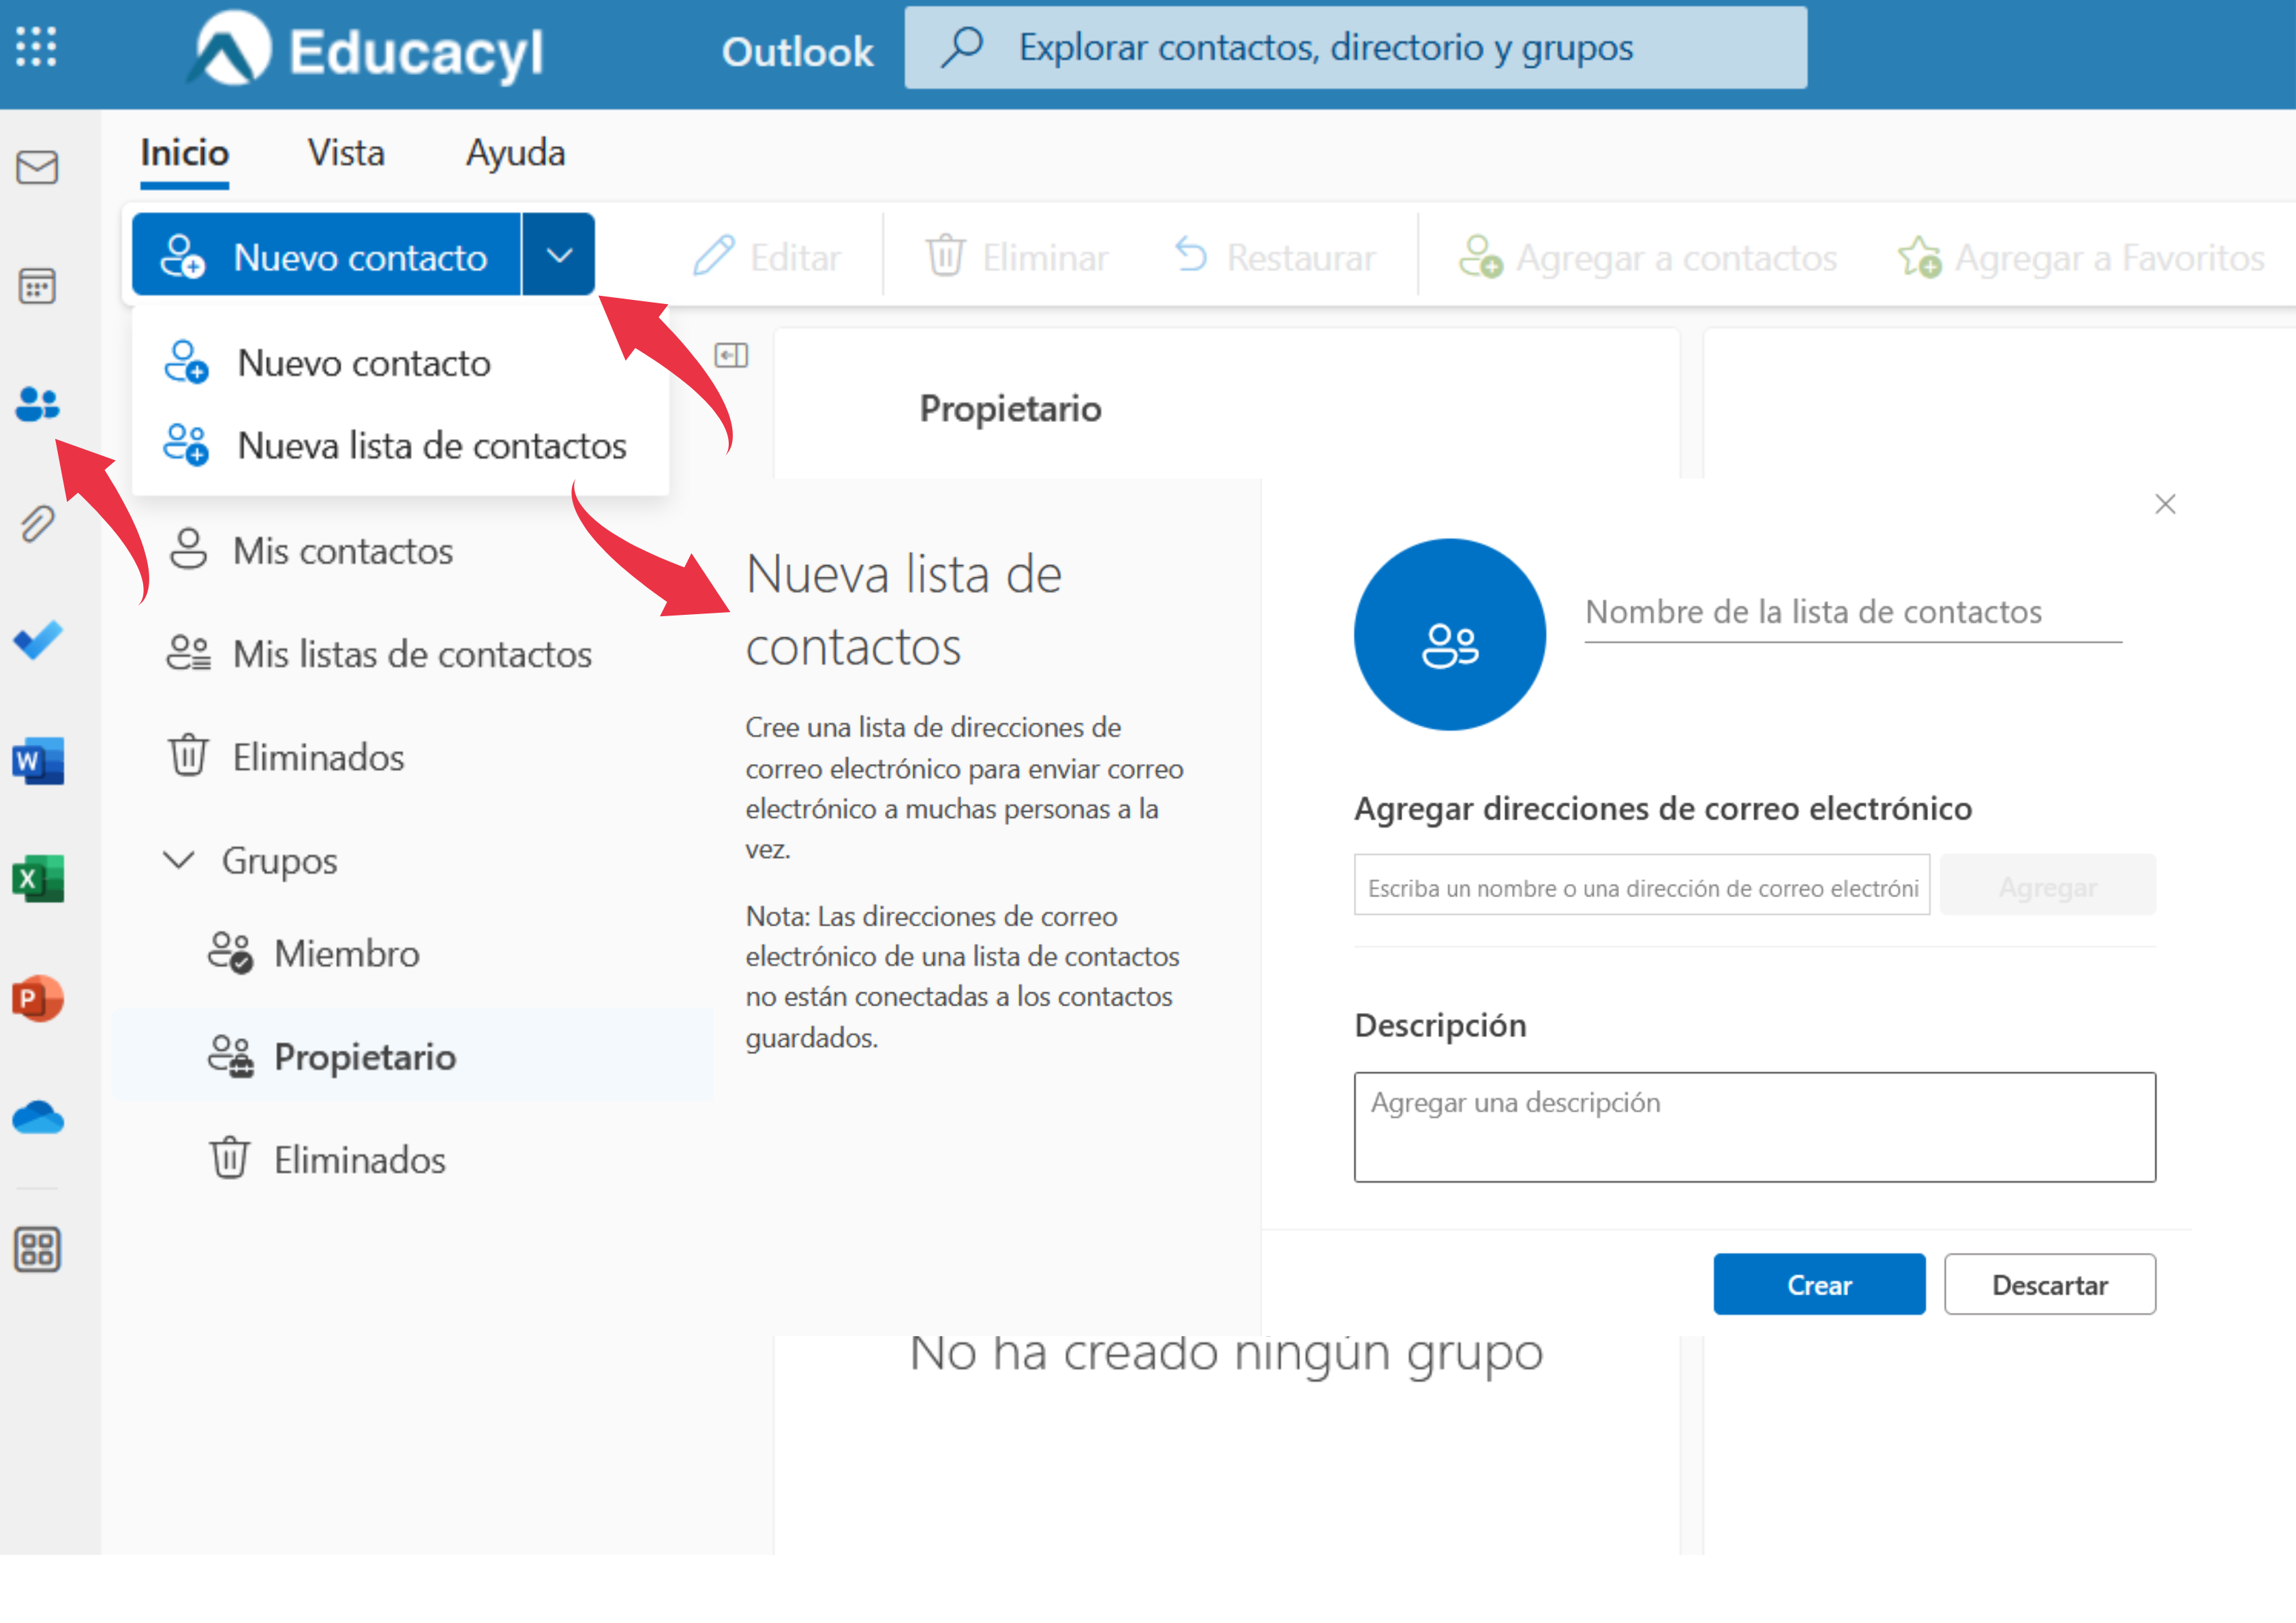Close the new contact list dialog
The image size is (2296, 1623).
(2165, 504)
